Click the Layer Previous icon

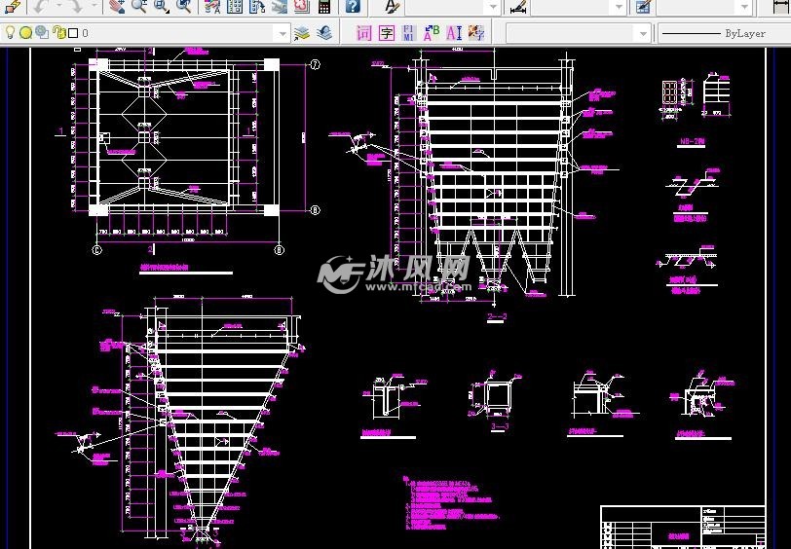pos(323,33)
